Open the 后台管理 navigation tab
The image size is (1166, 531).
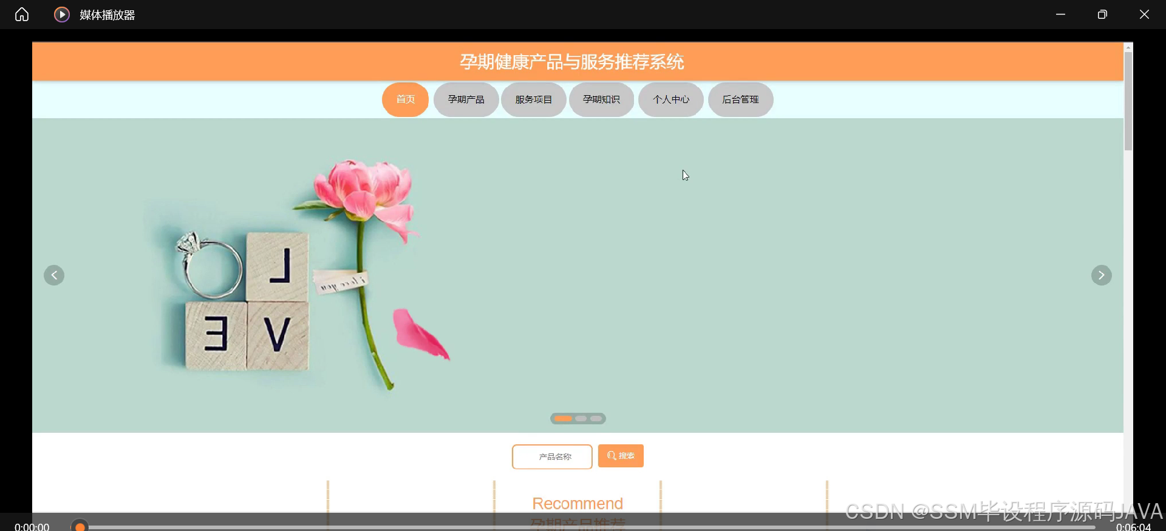tap(740, 99)
